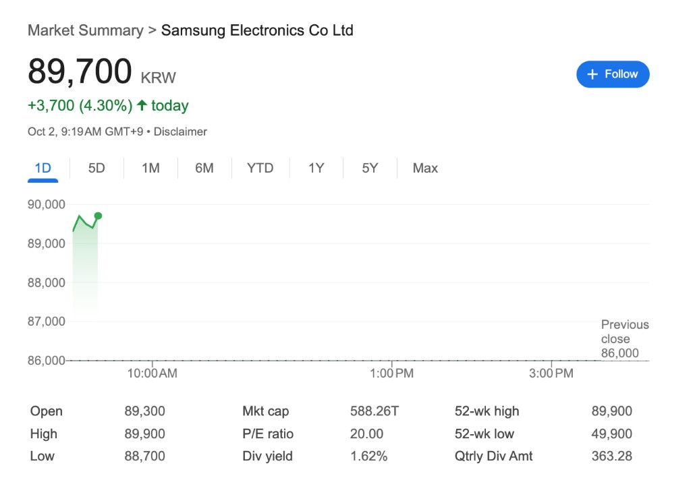Open the Market Summary link
691x478 pixels.
[85, 30]
